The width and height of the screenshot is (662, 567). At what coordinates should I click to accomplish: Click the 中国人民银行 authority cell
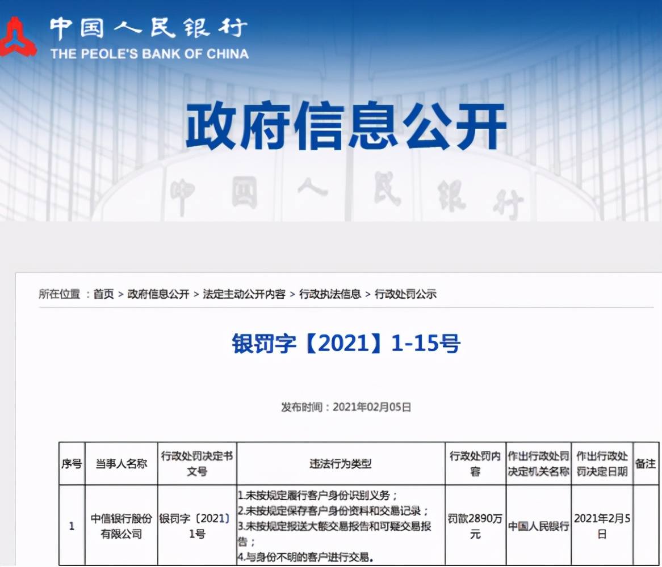point(538,526)
